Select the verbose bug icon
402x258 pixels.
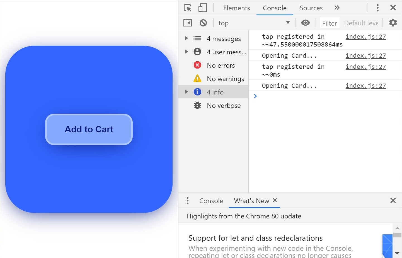(197, 105)
